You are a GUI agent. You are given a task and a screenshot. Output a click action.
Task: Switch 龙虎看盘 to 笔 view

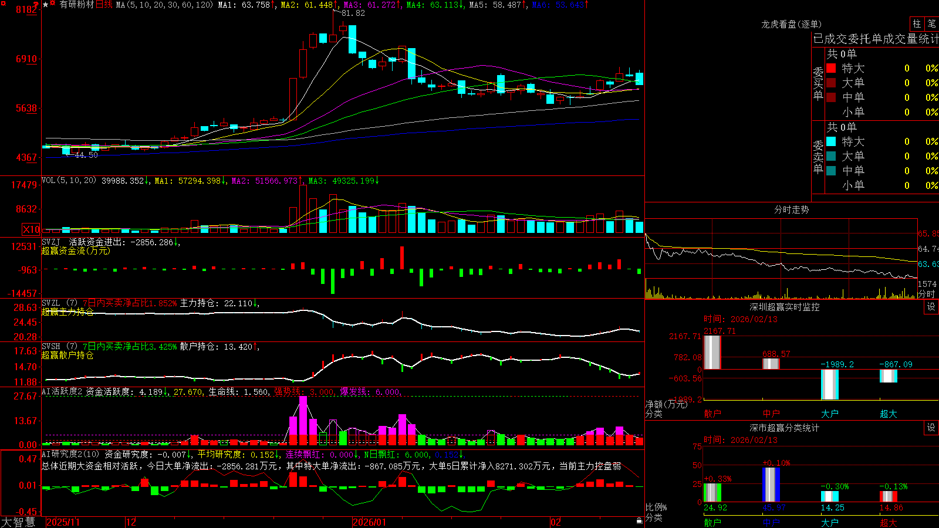click(x=931, y=24)
